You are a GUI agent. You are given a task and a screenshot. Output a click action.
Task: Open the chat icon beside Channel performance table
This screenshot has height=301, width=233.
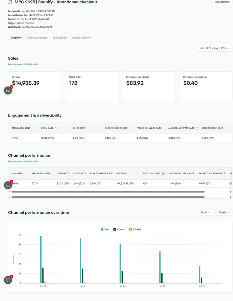coord(8,185)
